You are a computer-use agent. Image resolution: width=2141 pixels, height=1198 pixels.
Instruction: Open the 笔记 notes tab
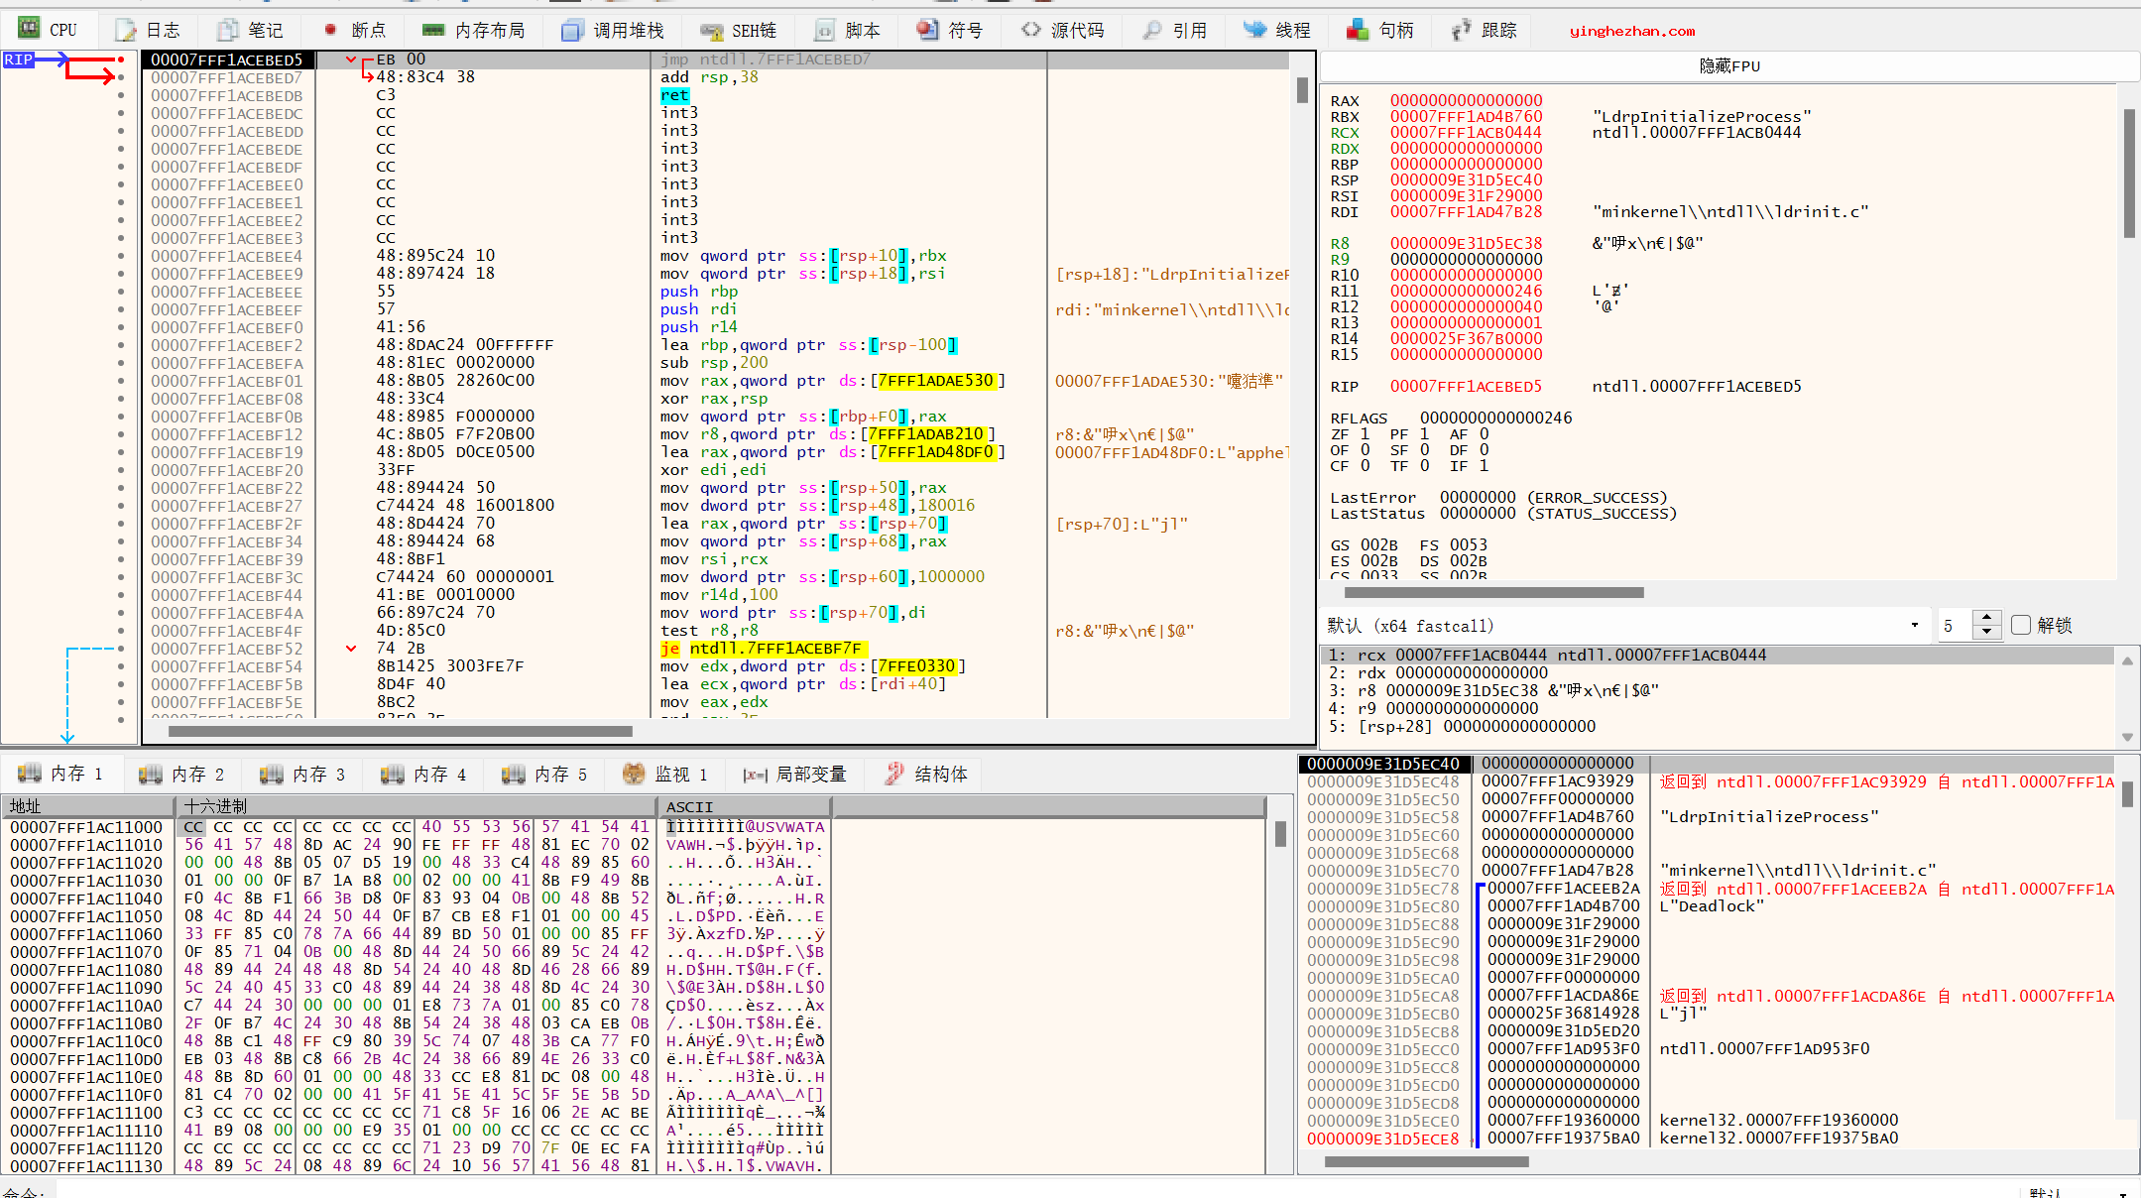250,30
